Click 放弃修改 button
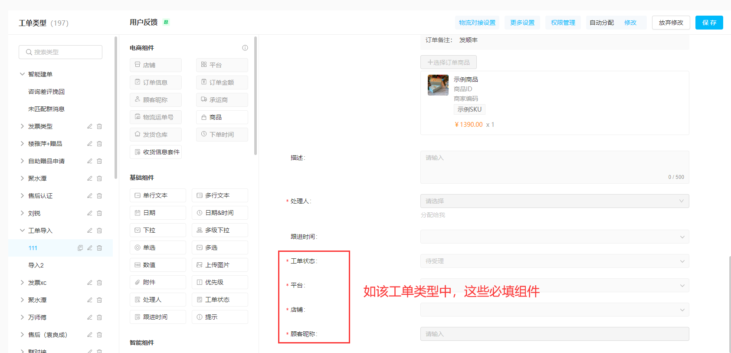This screenshot has height=353, width=731. (671, 23)
